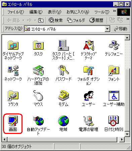Click the horizontal scrollbar right arrow

122,140
